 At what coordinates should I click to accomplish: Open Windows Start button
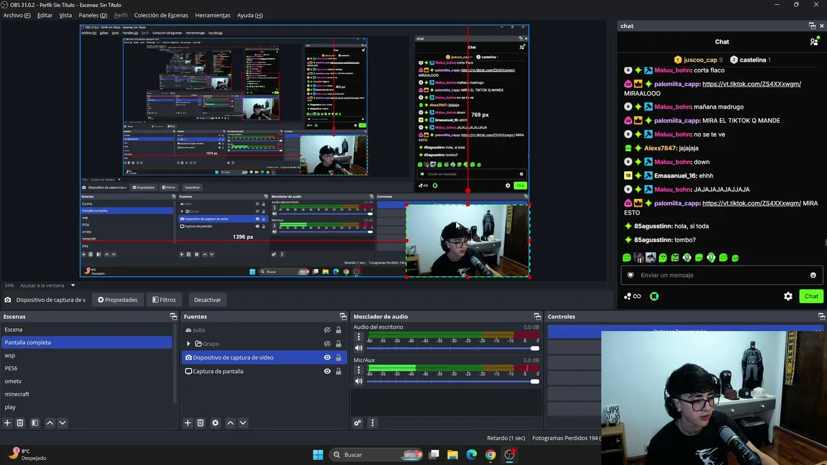coord(318,455)
